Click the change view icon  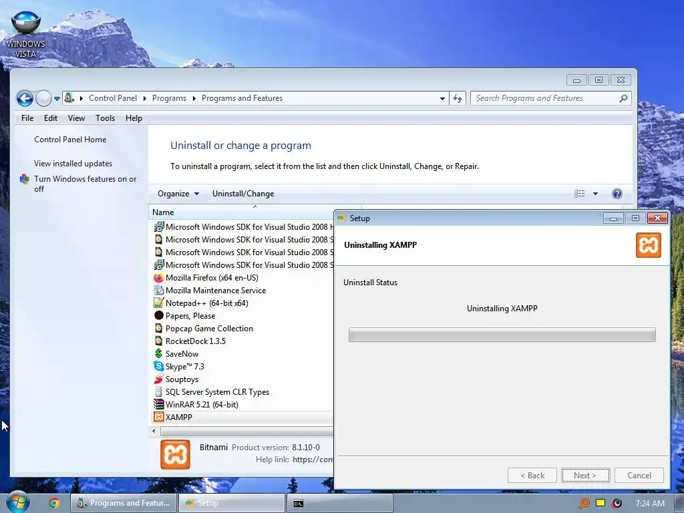point(579,194)
